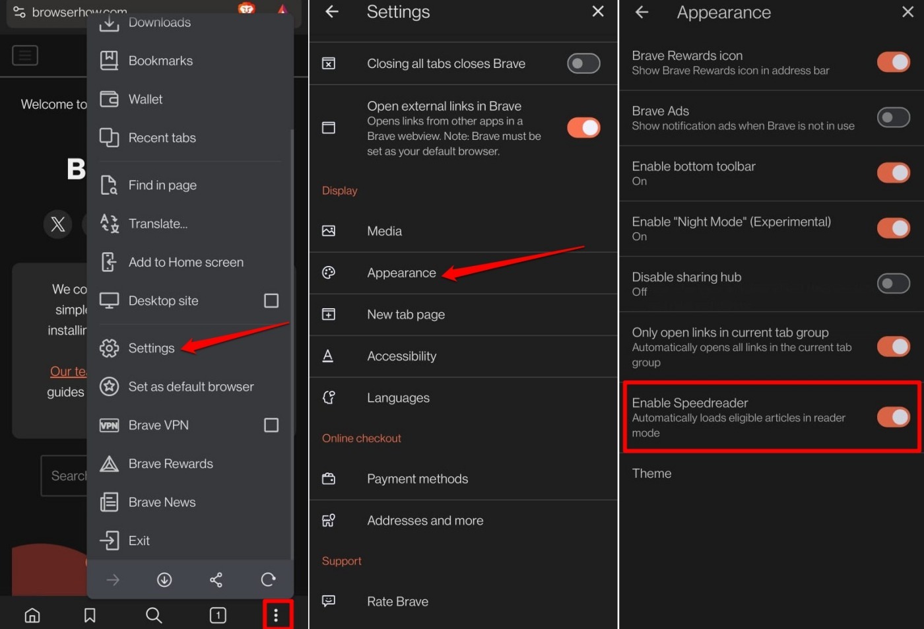The height and width of the screenshot is (629, 924).
Task: Open the Theme setting
Action: click(x=771, y=473)
